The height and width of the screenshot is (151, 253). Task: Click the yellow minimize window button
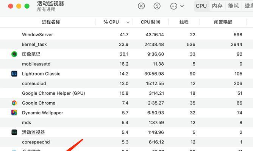click(x=19, y=6)
